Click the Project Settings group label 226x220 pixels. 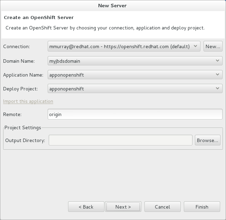click(x=22, y=127)
